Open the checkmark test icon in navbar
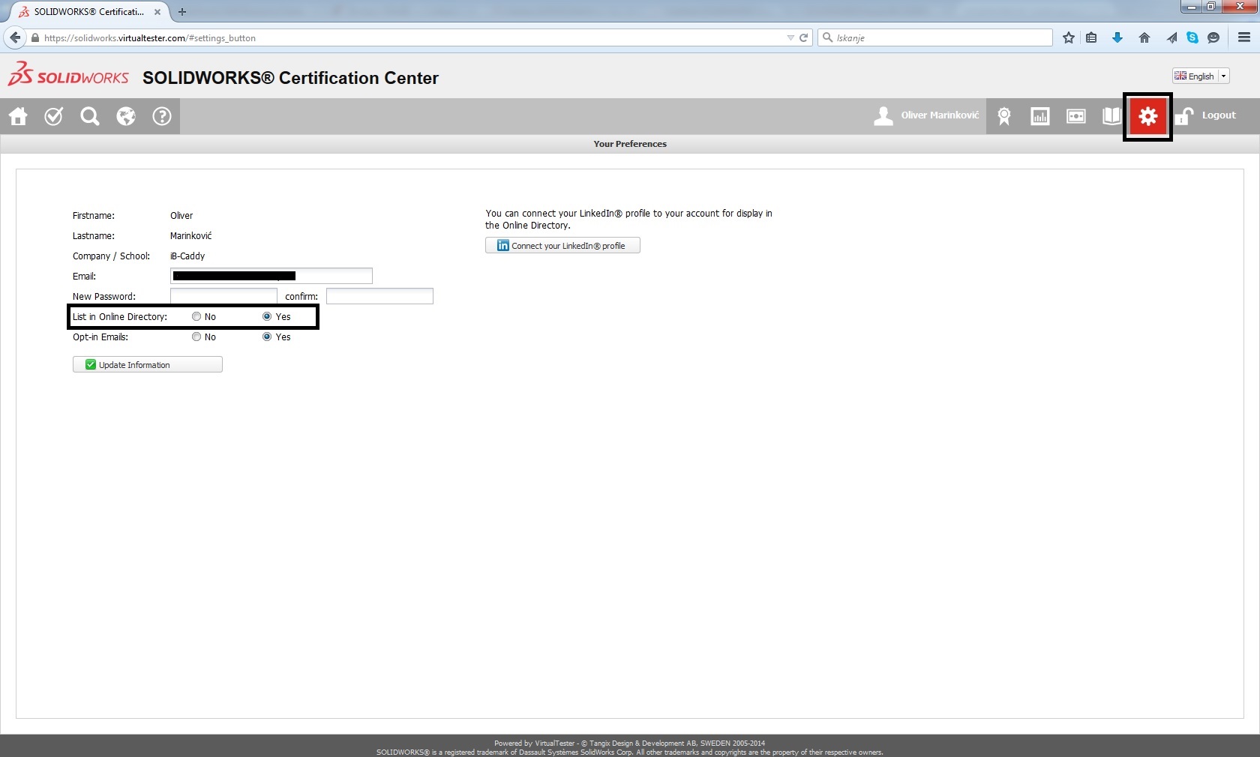1260x757 pixels. click(54, 116)
